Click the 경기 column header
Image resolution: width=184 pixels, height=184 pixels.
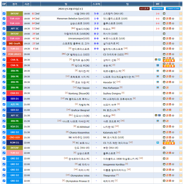pos(15,4)
